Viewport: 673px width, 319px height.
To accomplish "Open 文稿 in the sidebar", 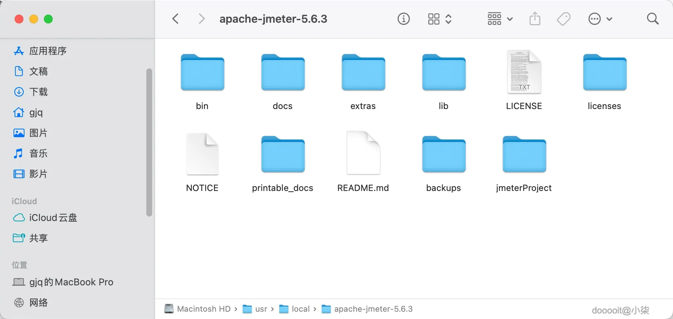I will tap(31, 71).
